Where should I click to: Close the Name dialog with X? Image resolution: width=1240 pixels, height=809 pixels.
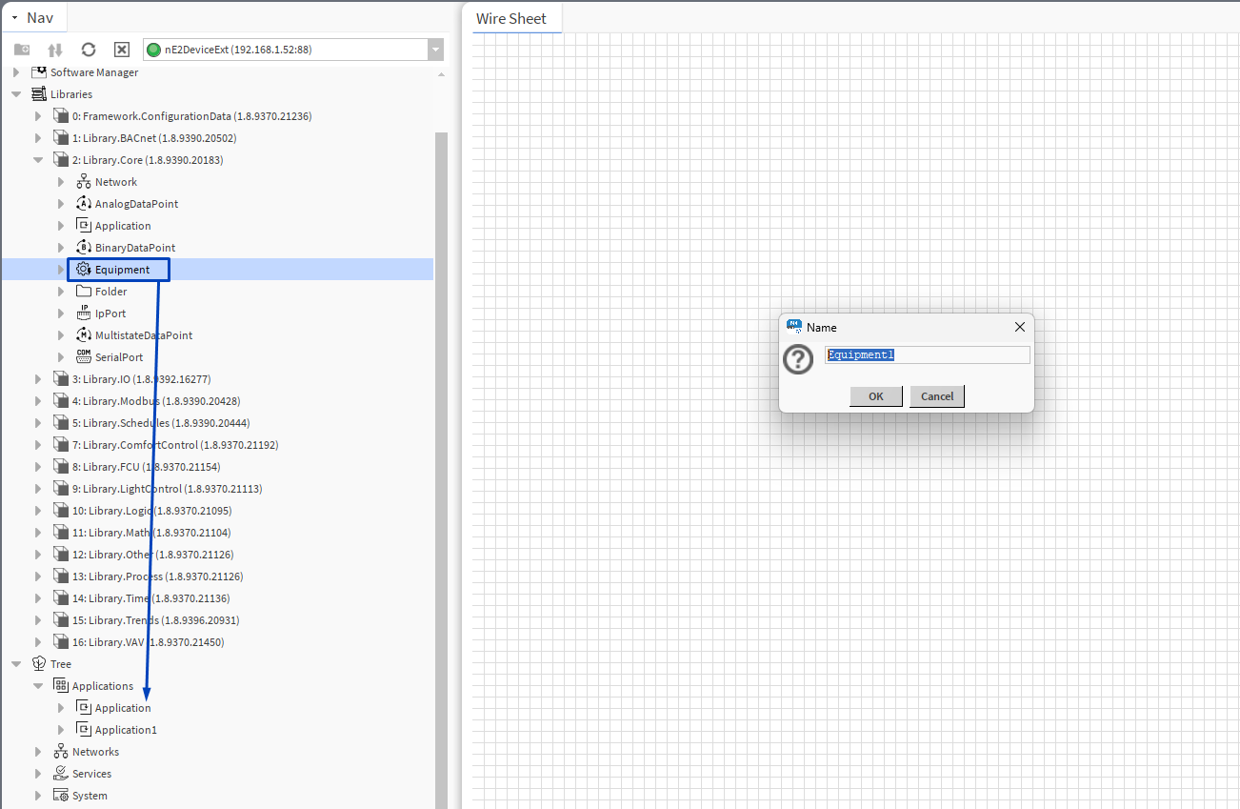[x=1019, y=327]
